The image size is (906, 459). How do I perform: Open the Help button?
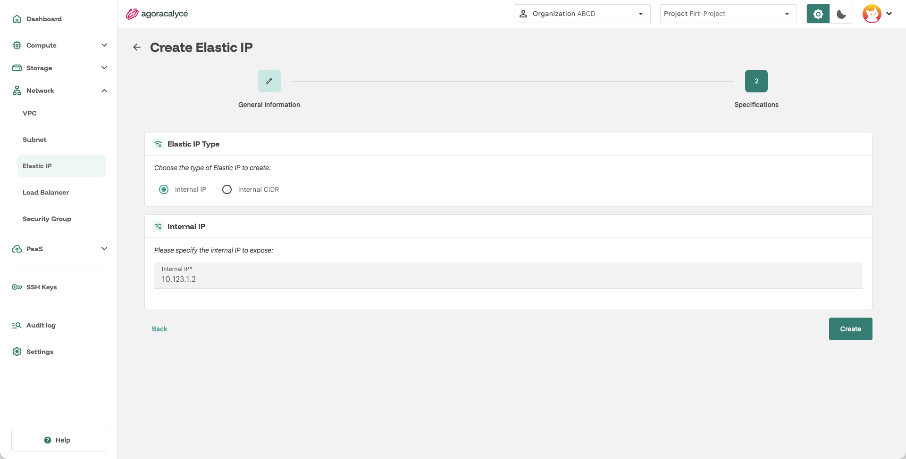[x=59, y=440]
